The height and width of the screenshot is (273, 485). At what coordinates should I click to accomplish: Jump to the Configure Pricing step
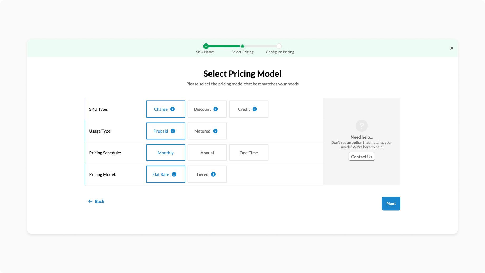(279, 46)
